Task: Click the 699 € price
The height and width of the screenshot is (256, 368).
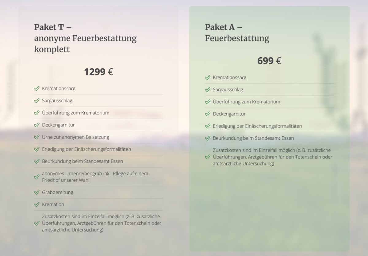Action: point(269,61)
